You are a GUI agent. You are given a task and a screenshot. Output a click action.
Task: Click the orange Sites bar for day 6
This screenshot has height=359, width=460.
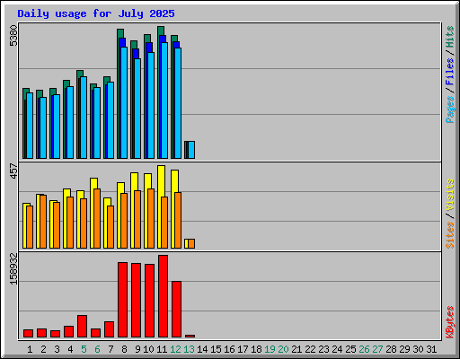97,218
